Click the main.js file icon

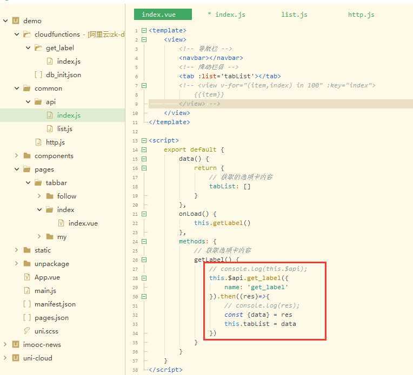pos(27,290)
